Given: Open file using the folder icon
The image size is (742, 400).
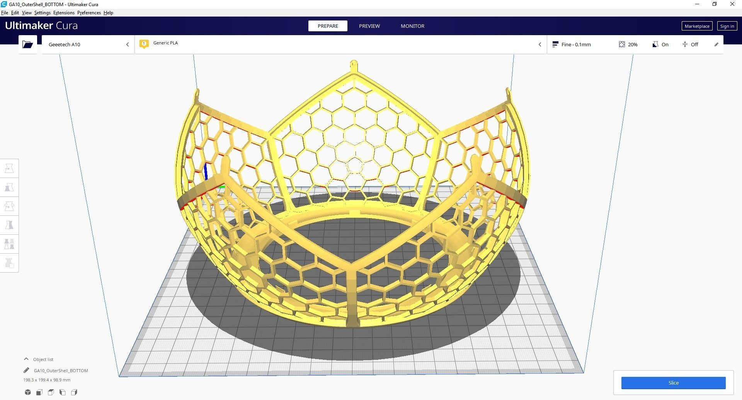Looking at the screenshot, I should click(27, 44).
